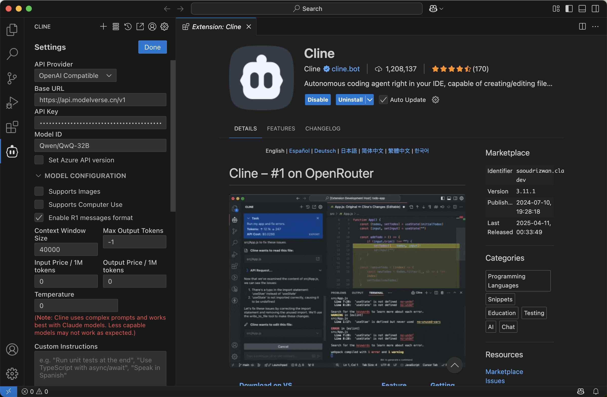
Task: Click the scroll-to-top arrow button
Action: click(454, 365)
